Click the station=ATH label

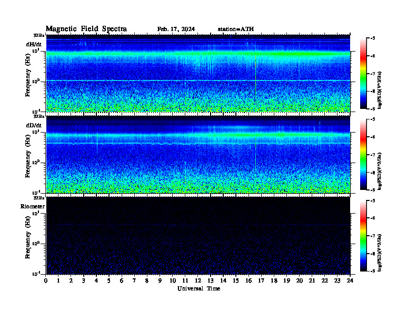pyautogui.click(x=236, y=29)
